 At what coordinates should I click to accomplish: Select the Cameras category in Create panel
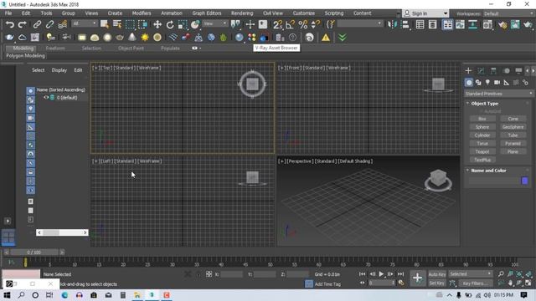pyautogui.click(x=497, y=82)
